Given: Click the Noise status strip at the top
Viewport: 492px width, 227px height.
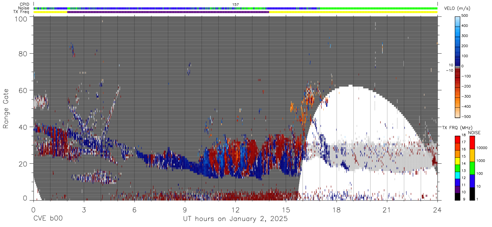Looking at the screenshot, I should 236,8.
